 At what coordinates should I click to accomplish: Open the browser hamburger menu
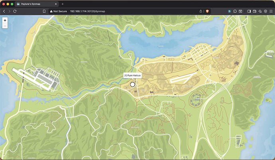271,12
